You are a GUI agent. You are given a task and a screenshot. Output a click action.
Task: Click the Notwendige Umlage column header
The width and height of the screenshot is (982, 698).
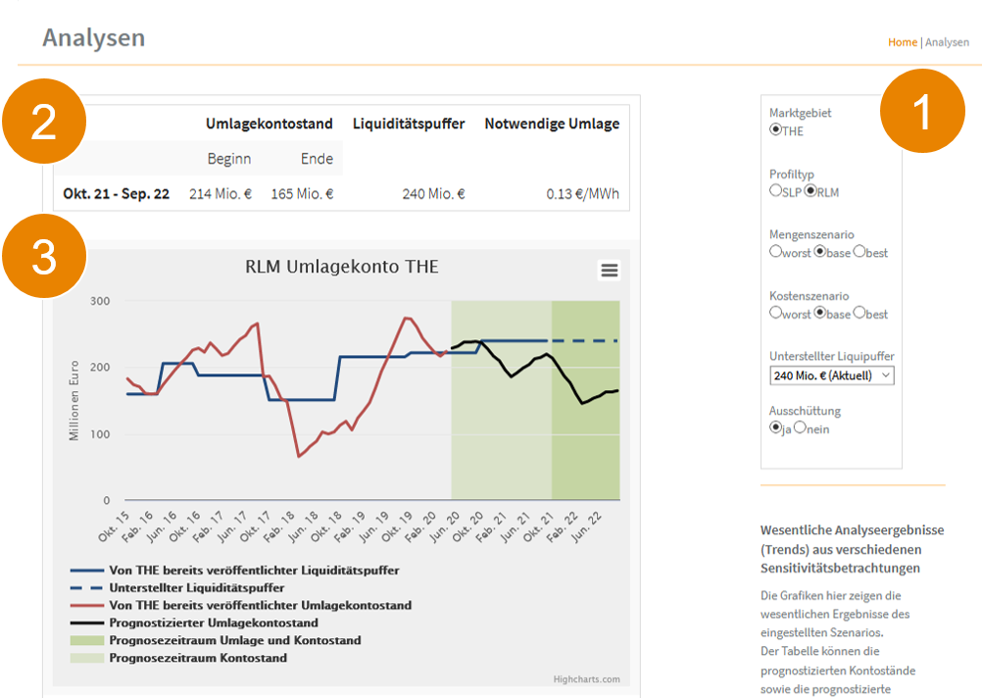click(x=552, y=124)
